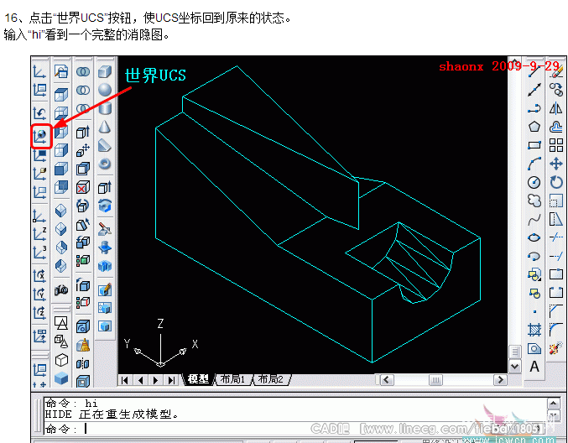Create a Cone solid
The width and height of the screenshot is (568, 443).
coord(105,127)
